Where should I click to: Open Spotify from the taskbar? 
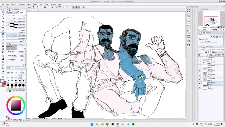coord(133,124)
